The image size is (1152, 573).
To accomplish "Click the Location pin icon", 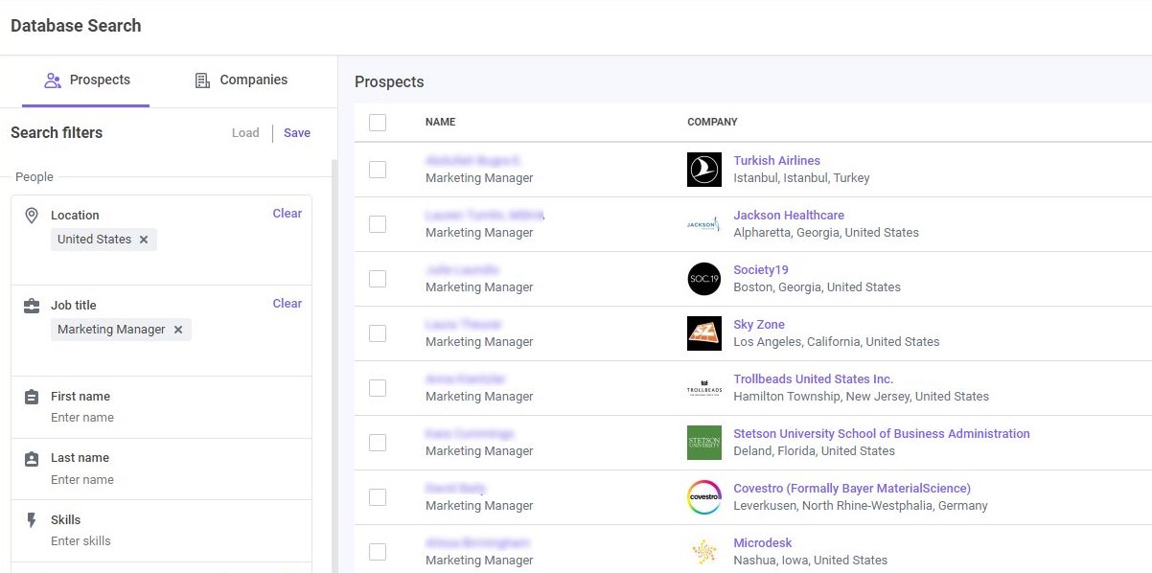I will pyautogui.click(x=32, y=216).
